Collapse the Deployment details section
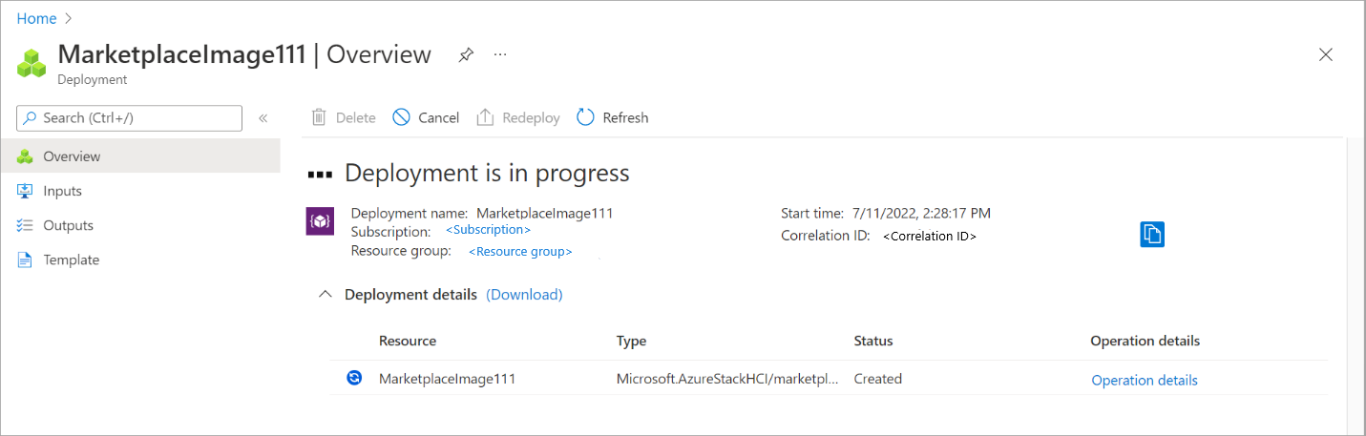The image size is (1366, 436). point(326,295)
